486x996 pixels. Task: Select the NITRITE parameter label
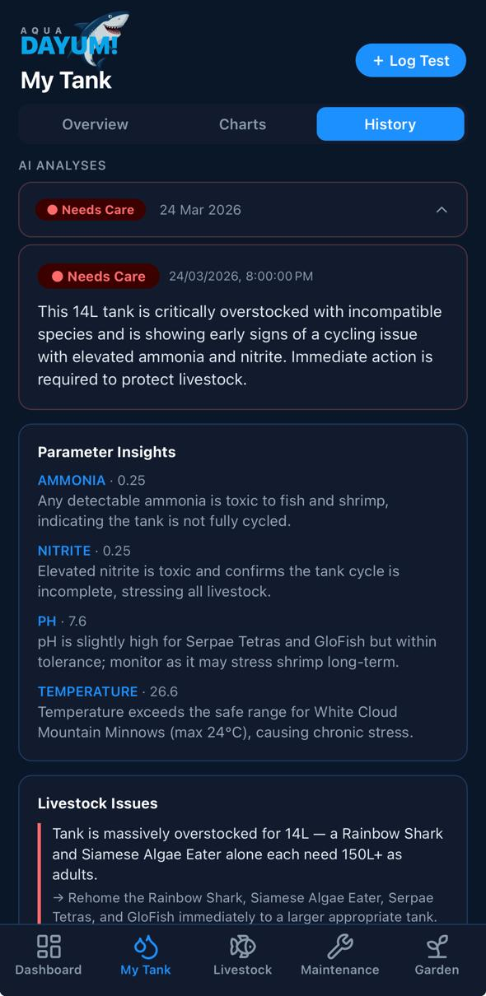tap(64, 551)
